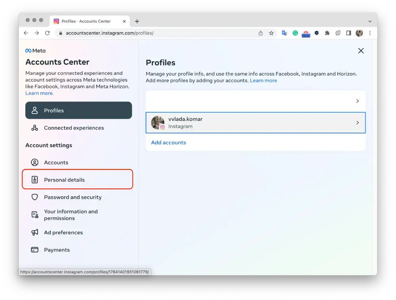Open the extension with NEW badge
The image size is (396, 300).
(306, 34)
